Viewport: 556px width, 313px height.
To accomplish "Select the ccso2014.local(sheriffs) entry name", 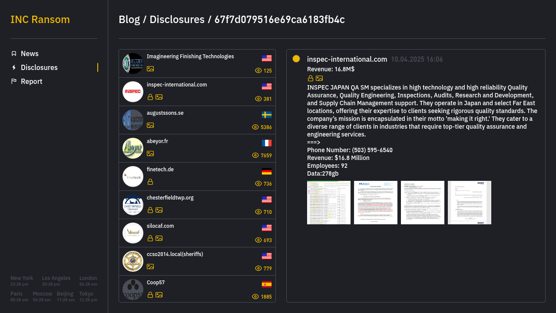I will coord(175,254).
